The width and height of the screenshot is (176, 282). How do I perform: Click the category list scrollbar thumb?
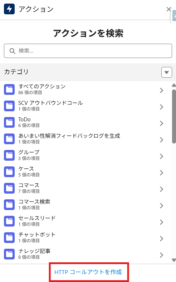174,117
